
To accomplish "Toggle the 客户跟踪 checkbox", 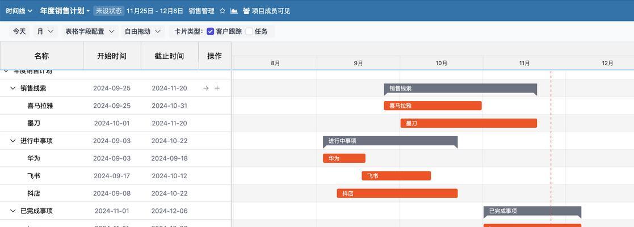I will 210,31.
